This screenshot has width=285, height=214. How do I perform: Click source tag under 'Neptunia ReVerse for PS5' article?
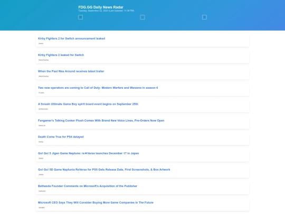[41, 174]
